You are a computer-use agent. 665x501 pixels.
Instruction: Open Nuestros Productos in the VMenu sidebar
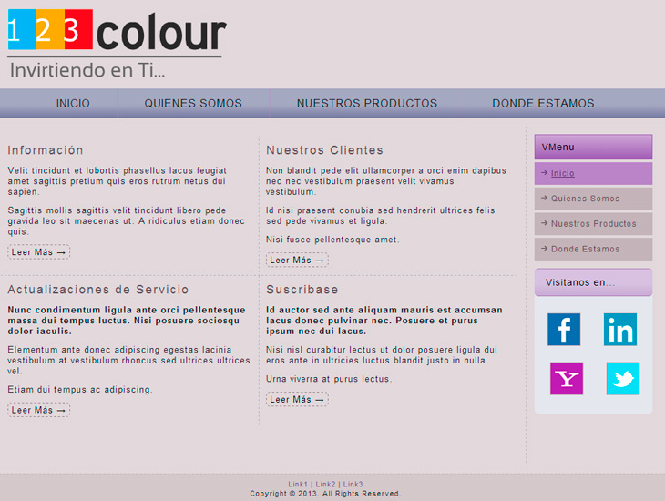click(593, 224)
